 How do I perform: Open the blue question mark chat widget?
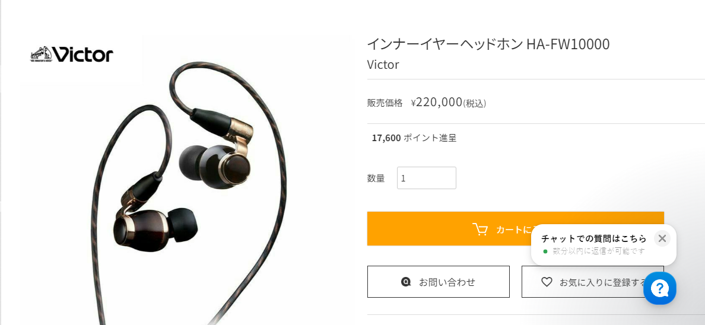tap(659, 288)
